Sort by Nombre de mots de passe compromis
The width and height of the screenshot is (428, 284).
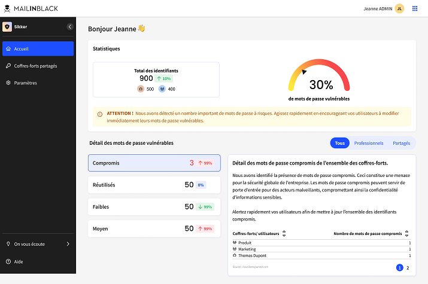406,234
